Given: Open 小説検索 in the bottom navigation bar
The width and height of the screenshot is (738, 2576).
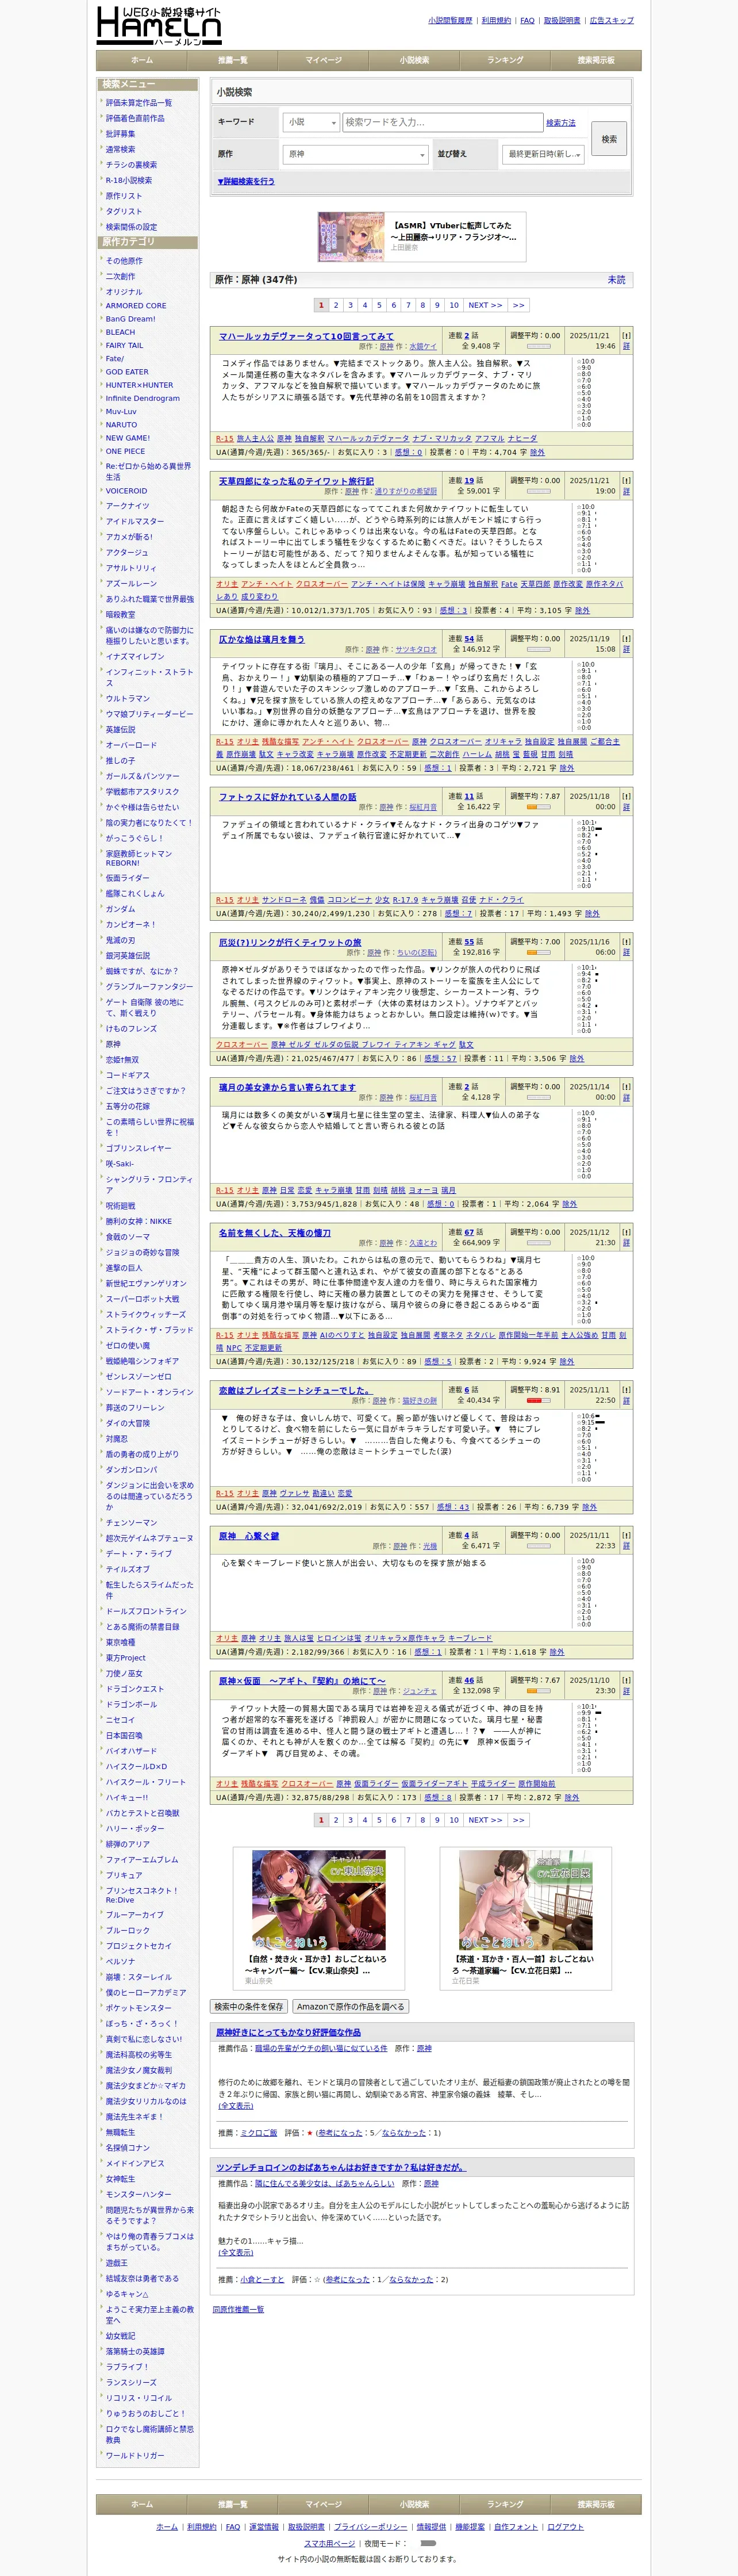Looking at the screenshot, I should tap(414, 2504).
